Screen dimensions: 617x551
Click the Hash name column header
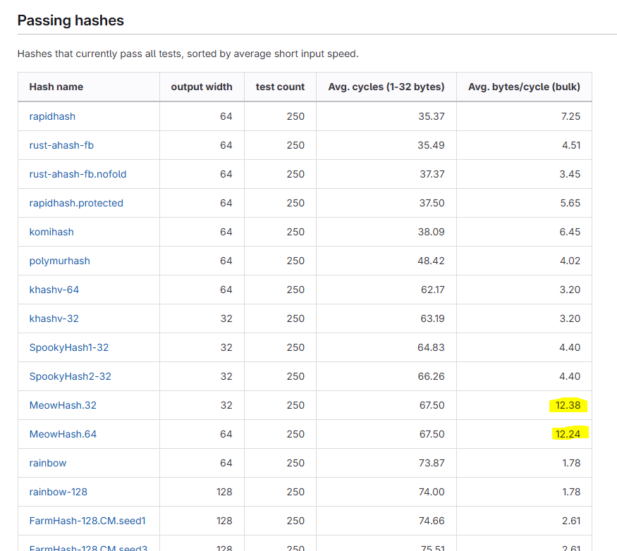(x=56, y=87)
